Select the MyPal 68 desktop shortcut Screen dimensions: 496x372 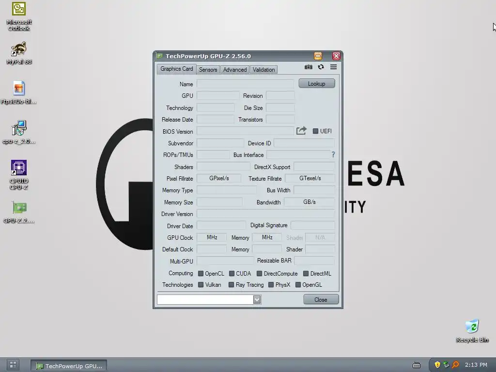click(19, 53)
